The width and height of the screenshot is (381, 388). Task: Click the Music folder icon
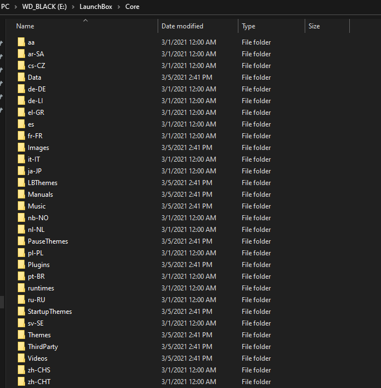click(21, 206)
